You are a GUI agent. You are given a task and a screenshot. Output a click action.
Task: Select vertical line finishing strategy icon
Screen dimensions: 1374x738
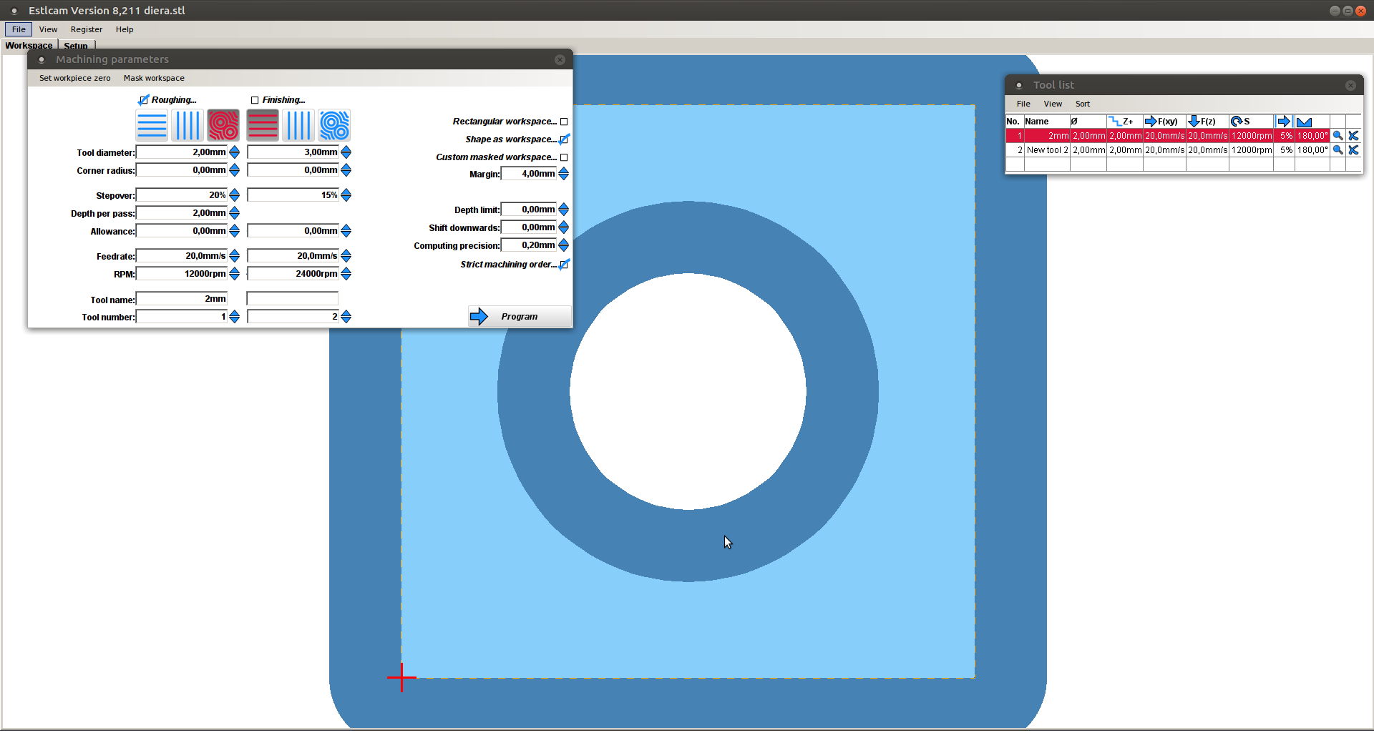pyautogui.click(x=298, y=126)
